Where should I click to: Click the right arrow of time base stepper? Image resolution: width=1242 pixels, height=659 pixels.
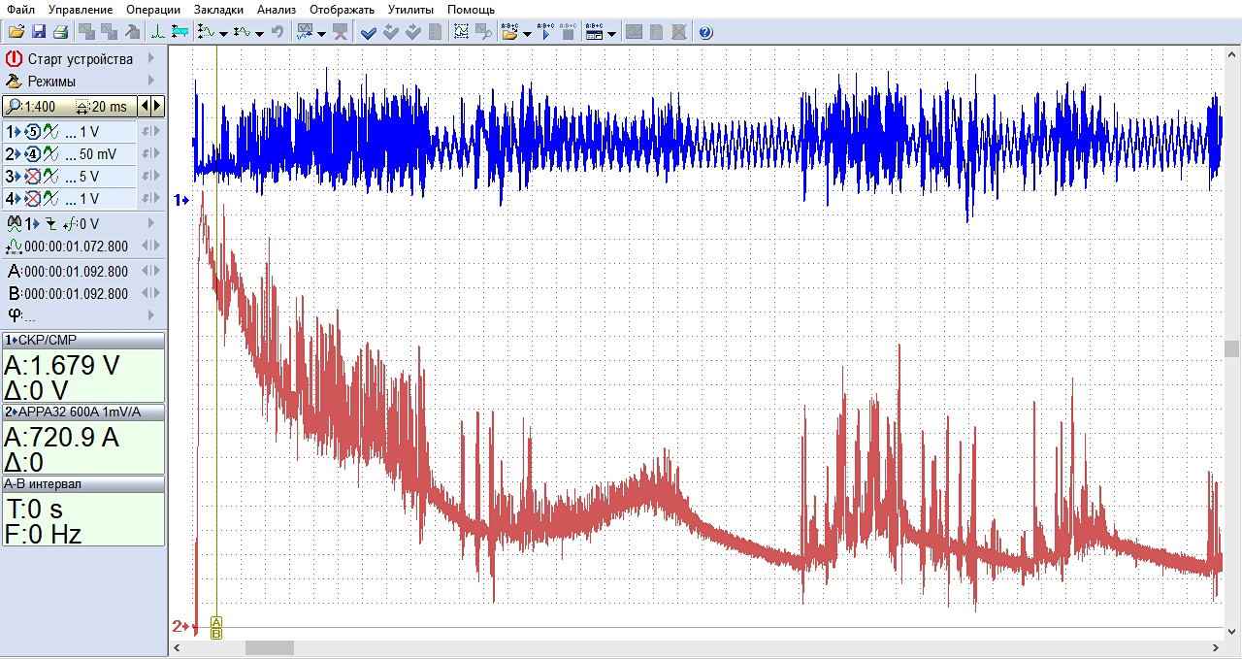point(157,106)
